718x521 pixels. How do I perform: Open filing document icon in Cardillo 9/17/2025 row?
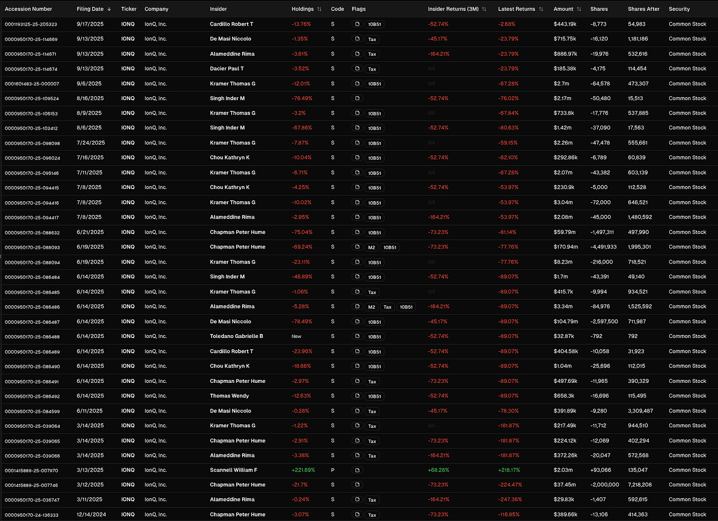coord(358,24)
